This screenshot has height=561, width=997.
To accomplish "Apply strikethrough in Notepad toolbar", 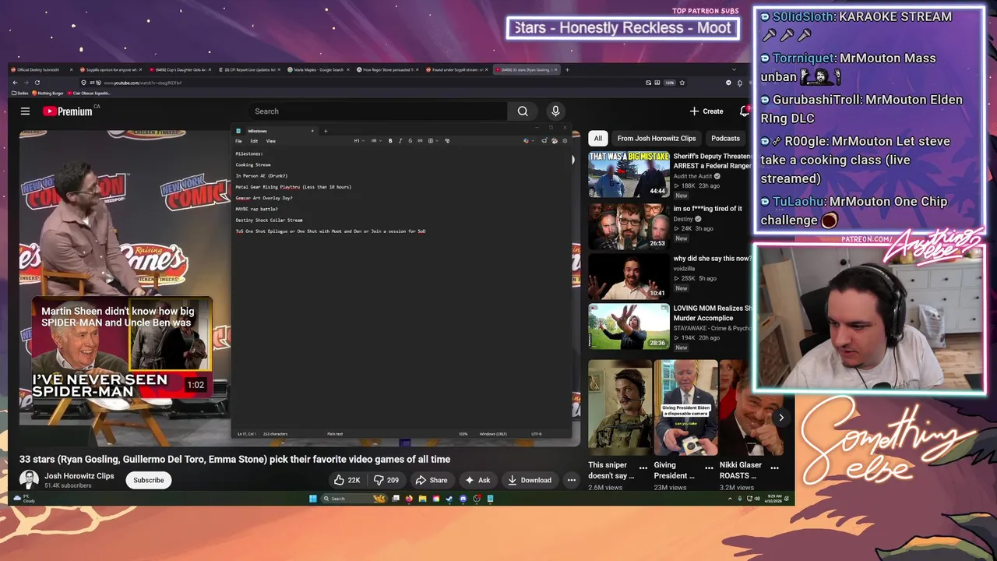I will [410, 141].
